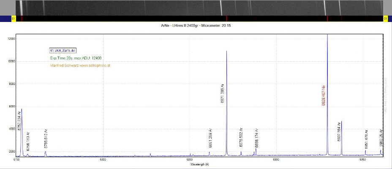Select the 6951.478 Ar line label
This screenshot has width=392, height=169.
click(366, 139)
